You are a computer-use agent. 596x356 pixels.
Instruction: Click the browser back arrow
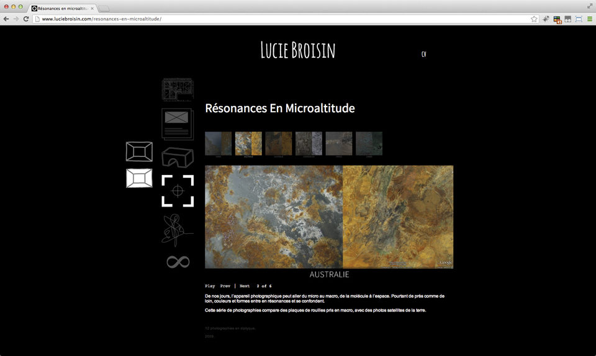(6, 19)
